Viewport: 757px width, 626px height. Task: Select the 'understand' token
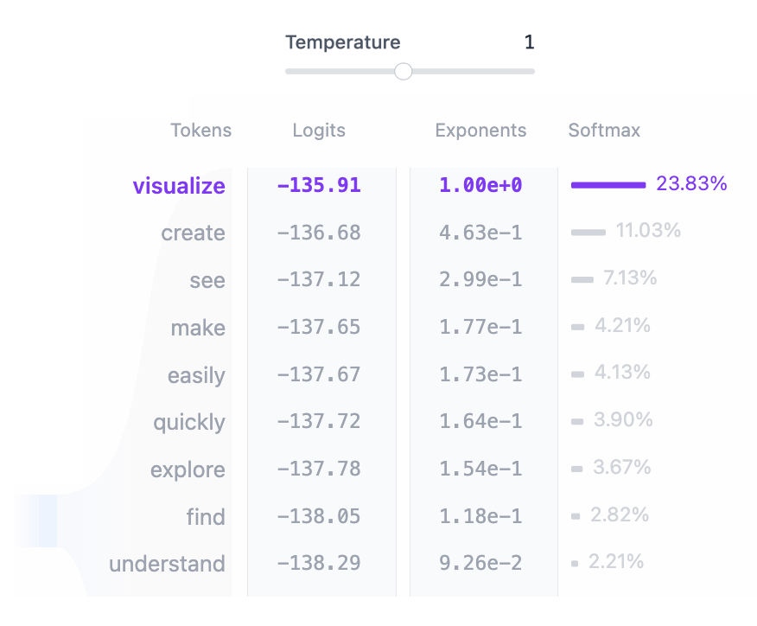(167, 565)
